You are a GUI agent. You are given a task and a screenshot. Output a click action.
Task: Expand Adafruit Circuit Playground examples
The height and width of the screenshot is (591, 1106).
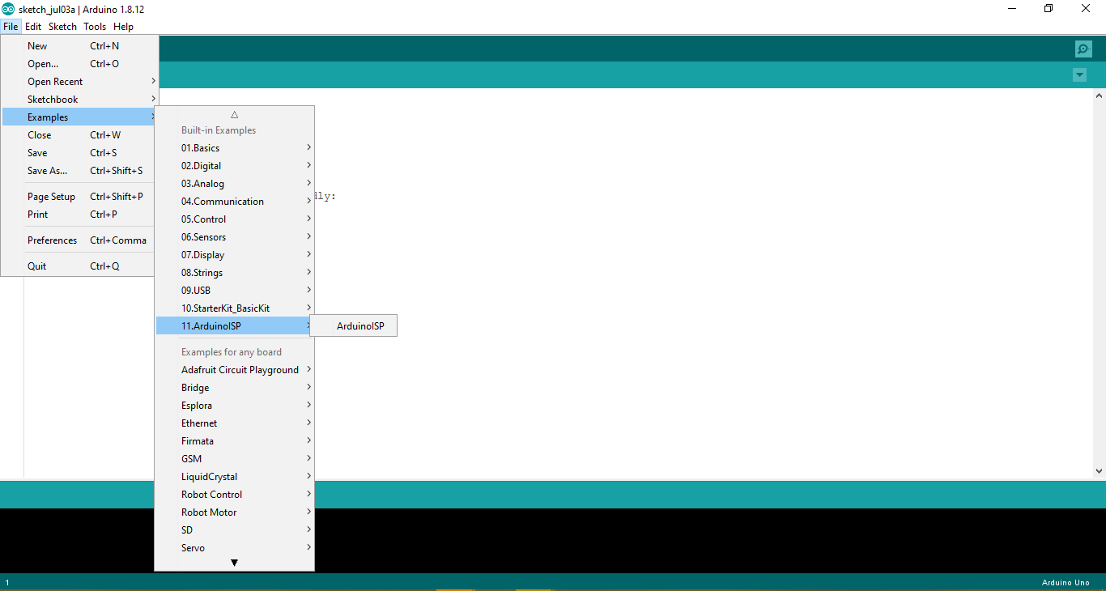(x=235, y=370)
